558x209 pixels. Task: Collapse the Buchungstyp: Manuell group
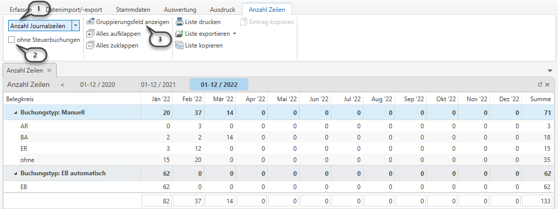click(15, 112)
